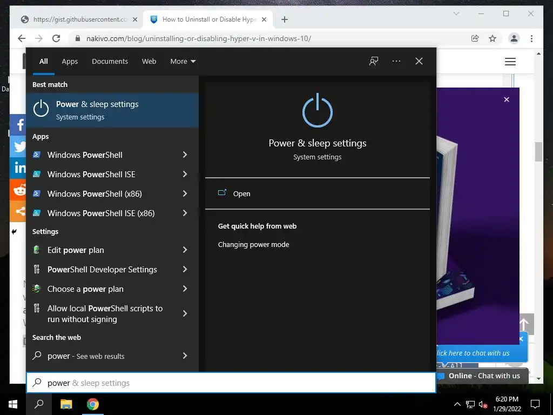Click the Choose a power plan icon
Viewport: 553px width, 415px height.
click(x=37, y=289)
